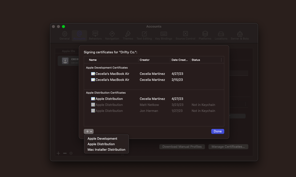The image size is (296, 177).
Task: Click certificate icon of 2/15/23 MacBook Air row
Action: 93,80
